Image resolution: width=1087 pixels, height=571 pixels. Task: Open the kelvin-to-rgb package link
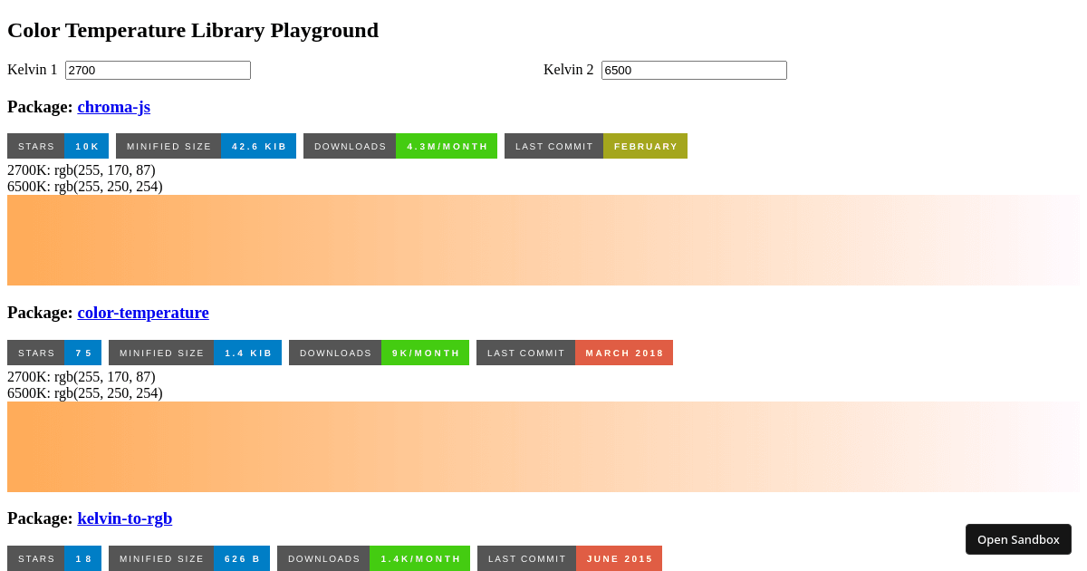tap(125, 518)
